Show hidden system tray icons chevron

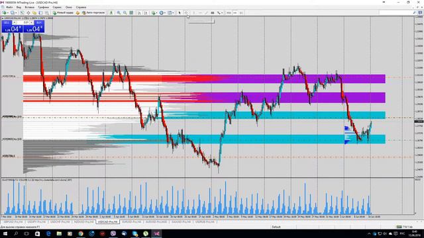pyautogui.click(x=369, y=233)
